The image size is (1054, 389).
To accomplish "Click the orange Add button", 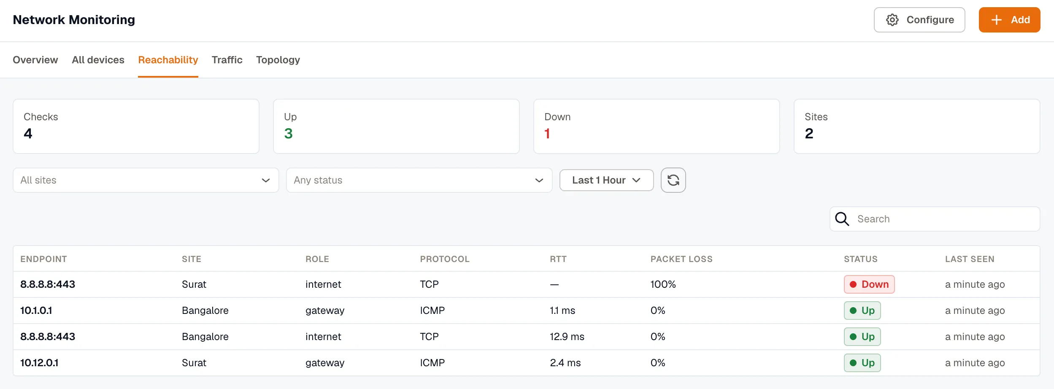I will point(1009,20).
